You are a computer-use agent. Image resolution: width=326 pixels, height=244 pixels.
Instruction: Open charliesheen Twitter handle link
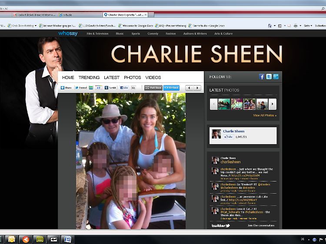click(230, 162)
